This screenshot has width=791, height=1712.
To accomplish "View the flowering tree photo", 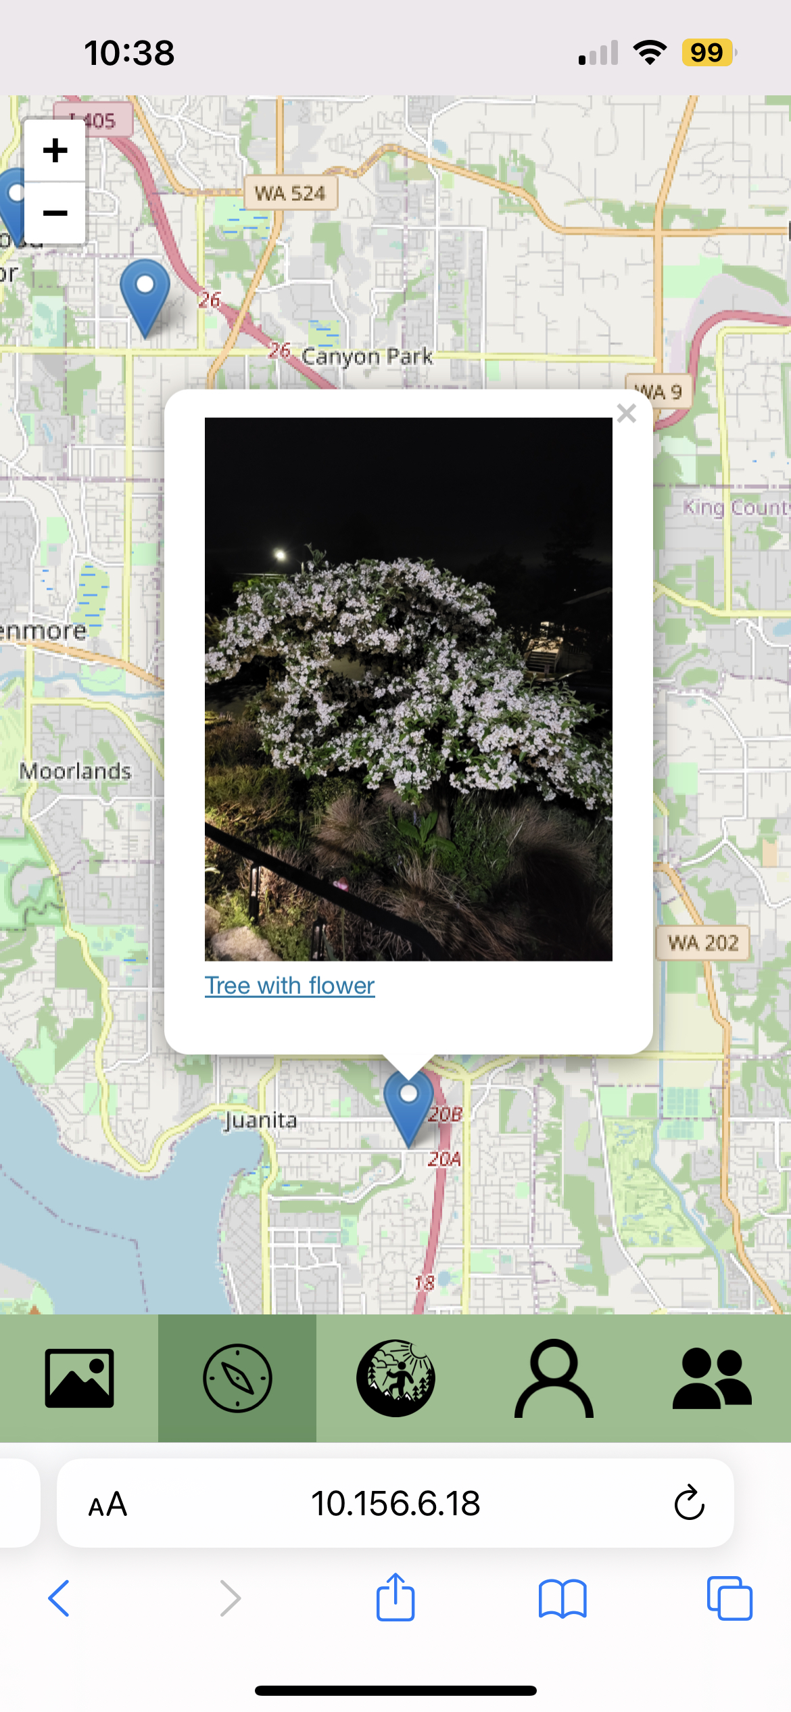I will click(408, 689).
